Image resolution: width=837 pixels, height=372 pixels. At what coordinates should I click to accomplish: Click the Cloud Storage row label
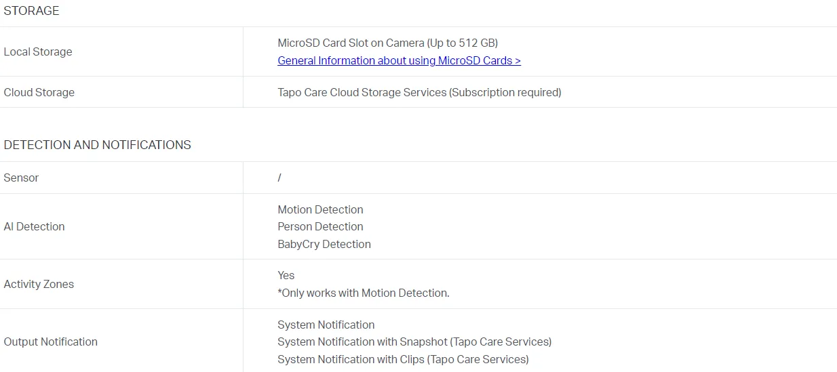[39, 92]
